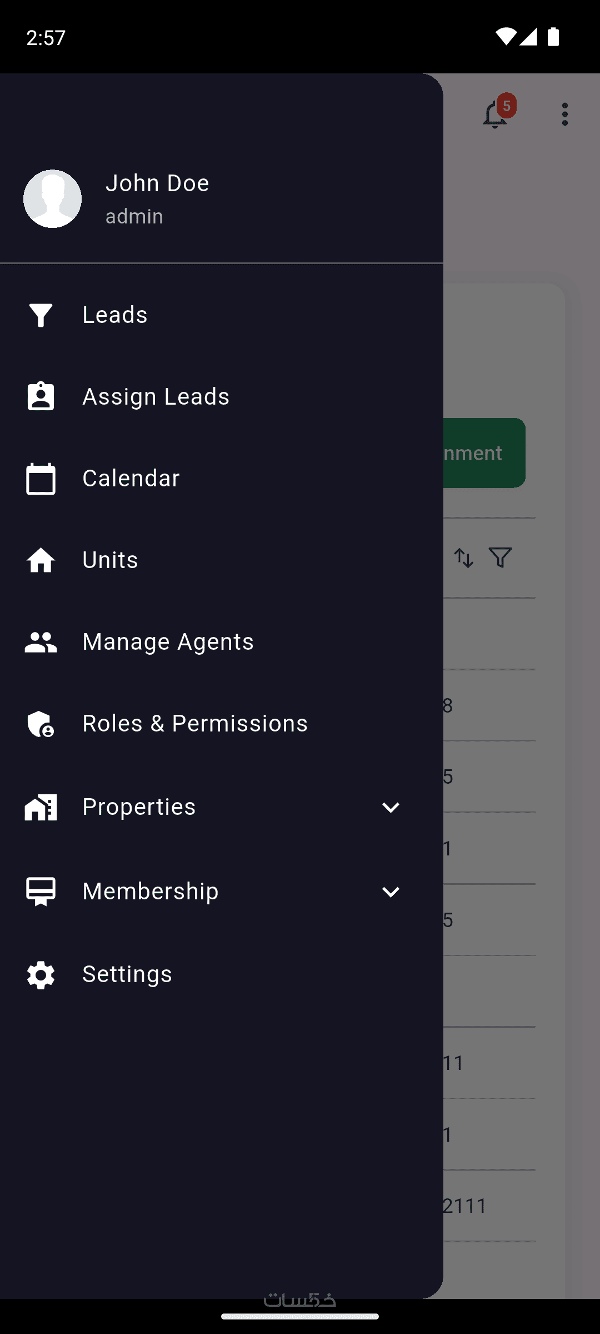Screen dimensions: 600x1334
Task: Go to Roles & Permissions
Action: [x=195, y=724]
